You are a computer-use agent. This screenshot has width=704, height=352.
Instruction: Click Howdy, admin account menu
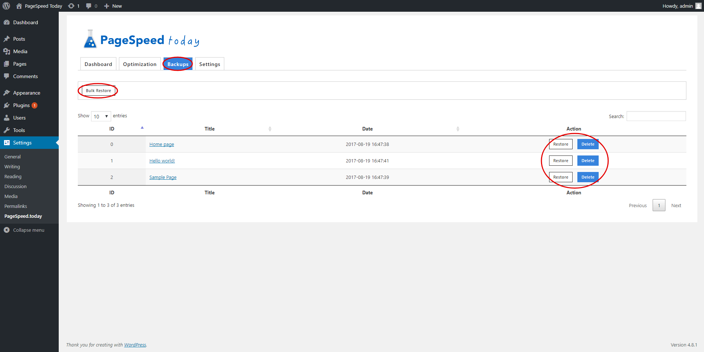(682, 6)
